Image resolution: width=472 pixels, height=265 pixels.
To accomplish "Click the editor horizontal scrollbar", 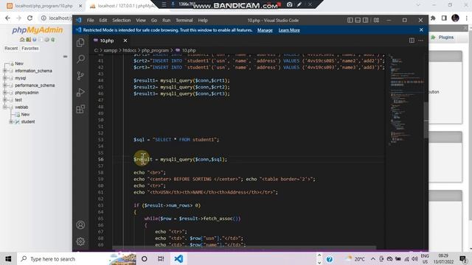I will coord(244,248).
